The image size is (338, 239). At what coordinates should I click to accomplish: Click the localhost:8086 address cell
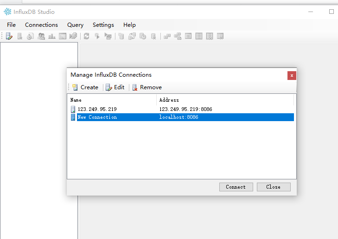pos(179,117)
